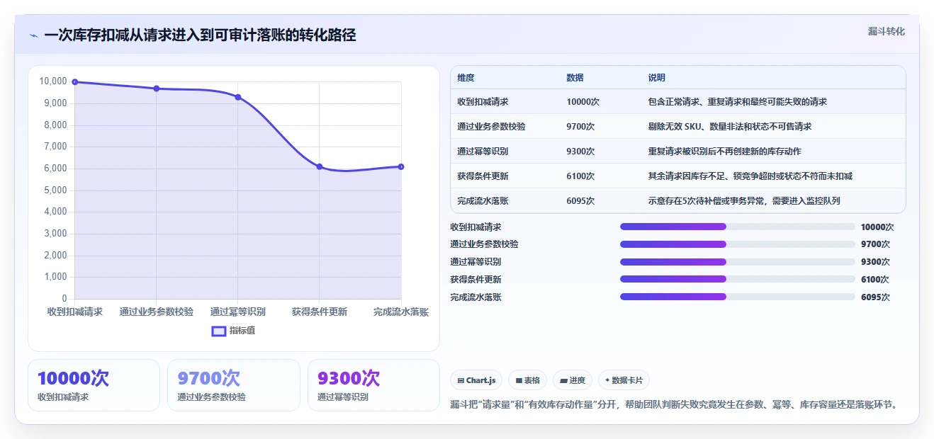The image size is (934, 439).
Task: Click the description about 5次待补偿或事务异常
Action: 744,201
